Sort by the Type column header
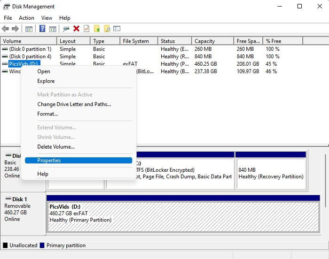 coord(105,41)
